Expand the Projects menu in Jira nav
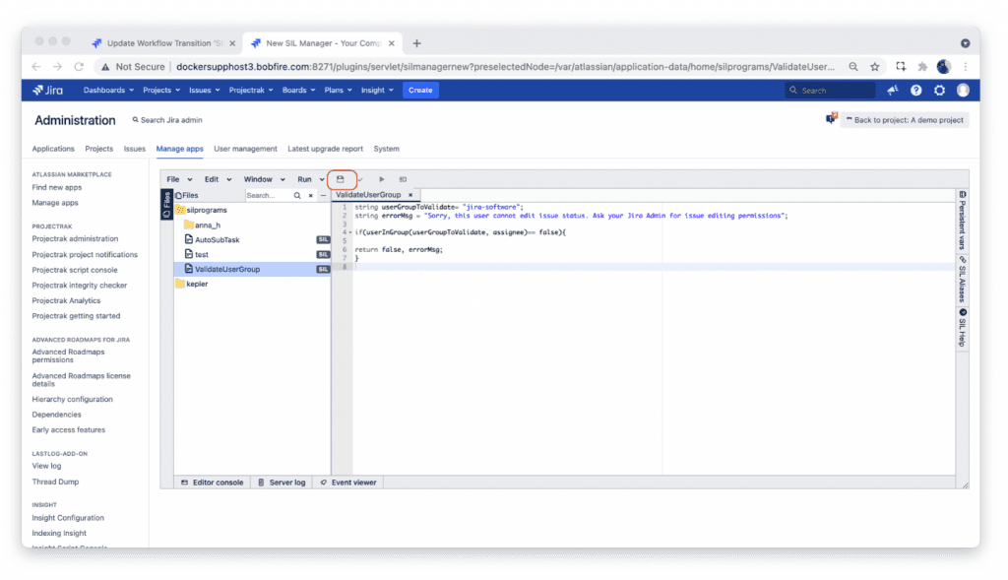 [x=161, y=90]
